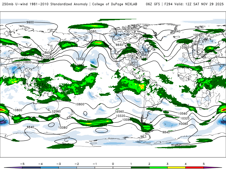Click the '-2' color bar label
Image resolution: width=226 pixels, height=169 pixels.
tap(77, 164)
